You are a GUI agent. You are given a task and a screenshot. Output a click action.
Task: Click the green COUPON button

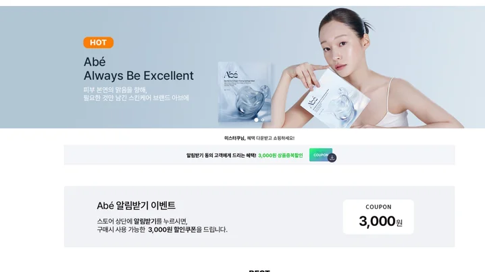tap(320, 154)
